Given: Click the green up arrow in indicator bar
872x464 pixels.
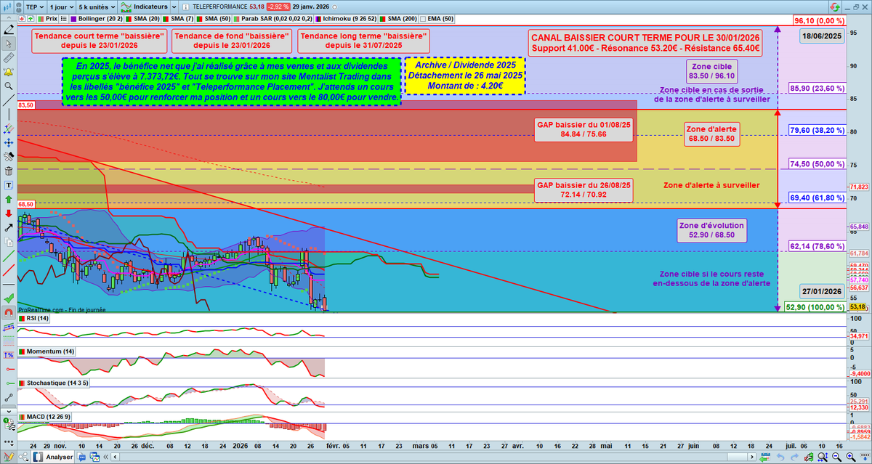Looking at the screenshot, I should [31, 18].
